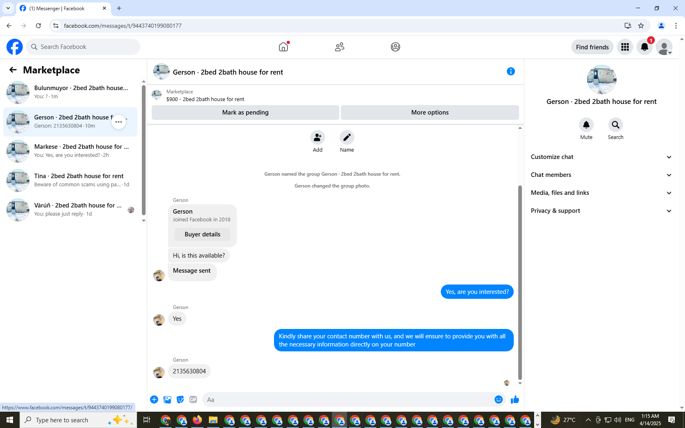
Task: Reload the page
Action: (x=38, y=26)
